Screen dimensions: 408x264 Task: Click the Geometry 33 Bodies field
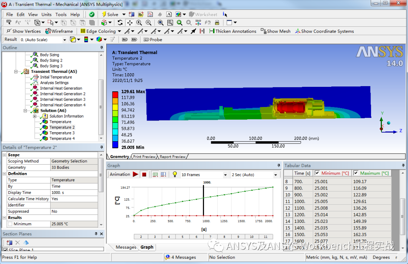[x=74, y=168]
